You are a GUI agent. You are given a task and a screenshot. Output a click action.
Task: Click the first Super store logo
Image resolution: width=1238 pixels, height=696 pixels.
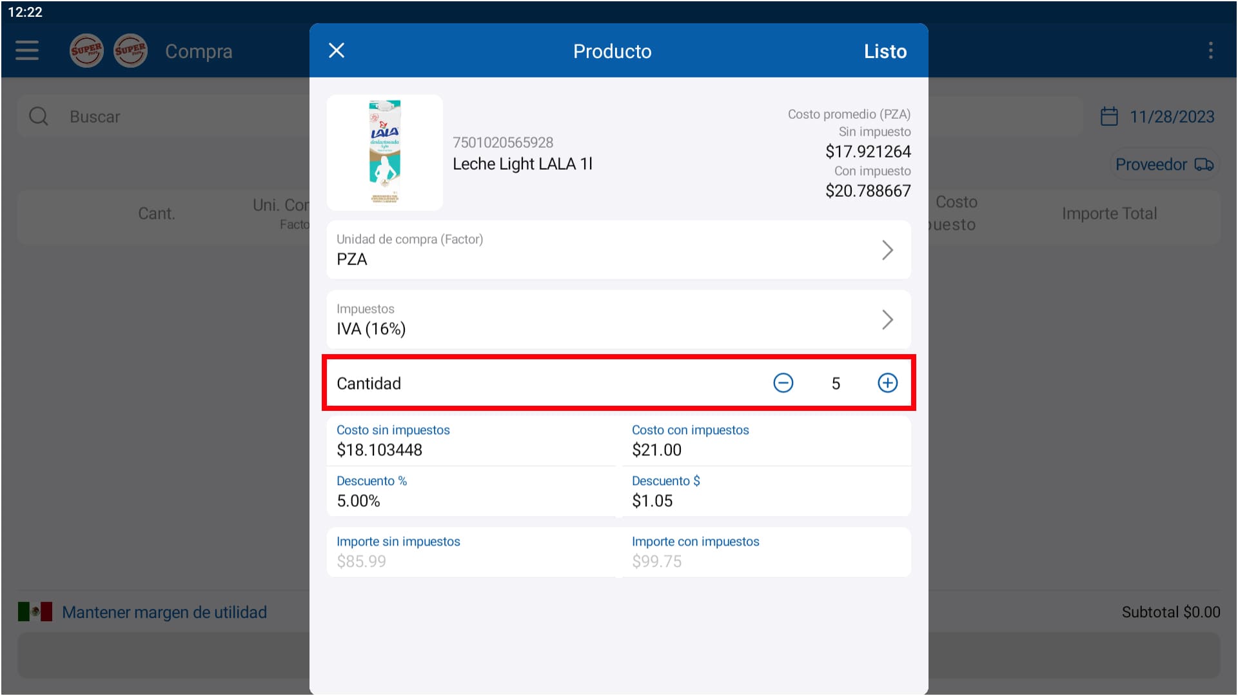[86, 50]
